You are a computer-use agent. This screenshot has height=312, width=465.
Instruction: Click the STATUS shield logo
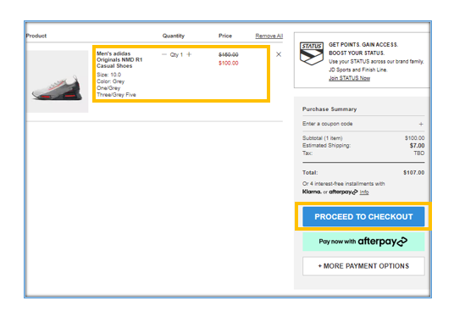pyautogui.click(x=312, y=53)
